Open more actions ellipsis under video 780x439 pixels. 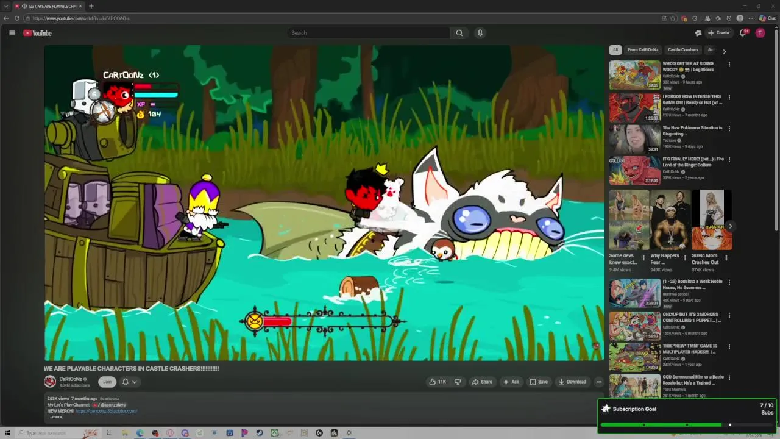tap(598, 382)
